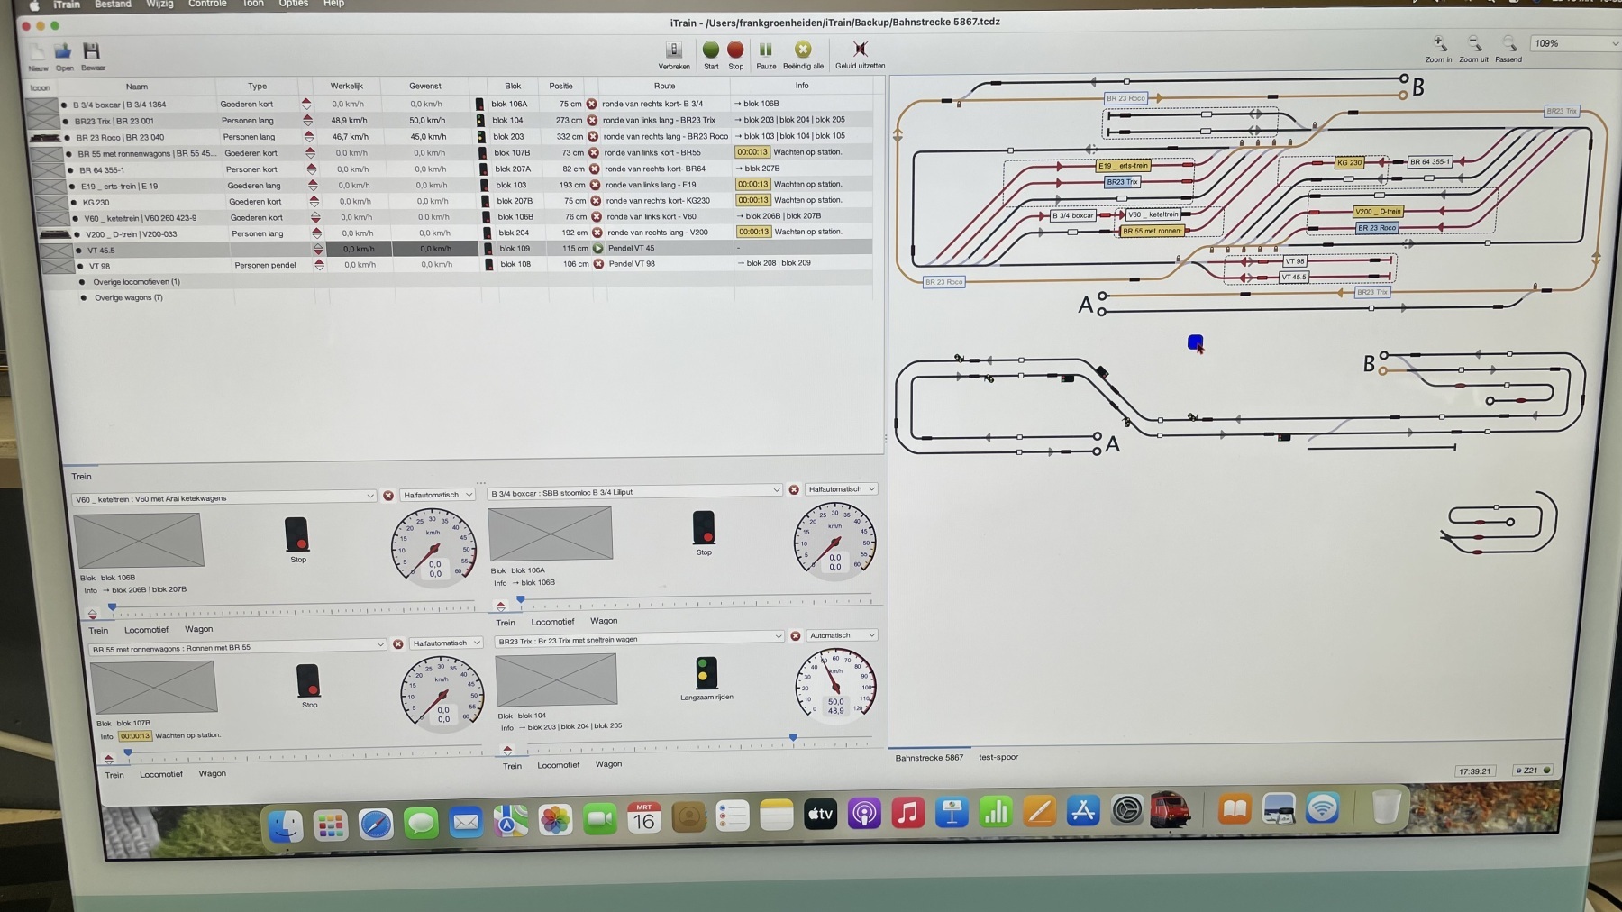Switch to the test-spoor layout tab

coord(998,757)
